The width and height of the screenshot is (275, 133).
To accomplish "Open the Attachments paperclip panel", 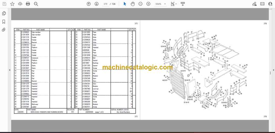I will pos(4,30).
